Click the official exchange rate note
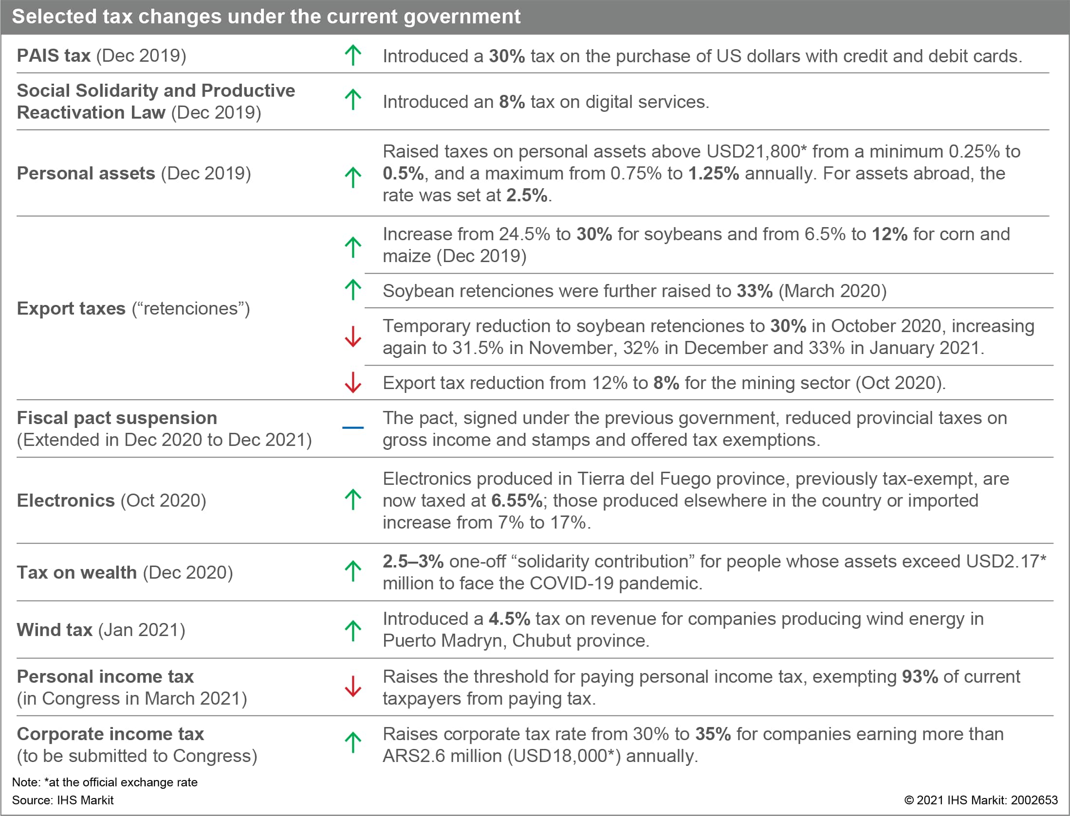Screen dimensions: 1070x816 point(105,782)
